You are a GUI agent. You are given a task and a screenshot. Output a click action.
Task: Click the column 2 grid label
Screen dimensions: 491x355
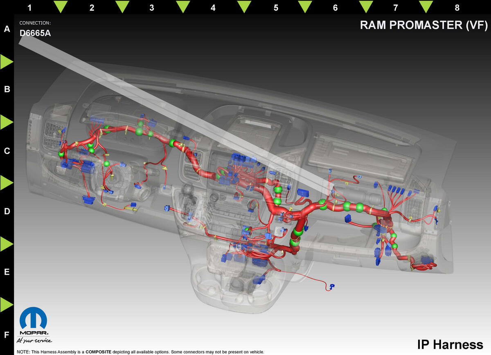click(x=92, y=8)
